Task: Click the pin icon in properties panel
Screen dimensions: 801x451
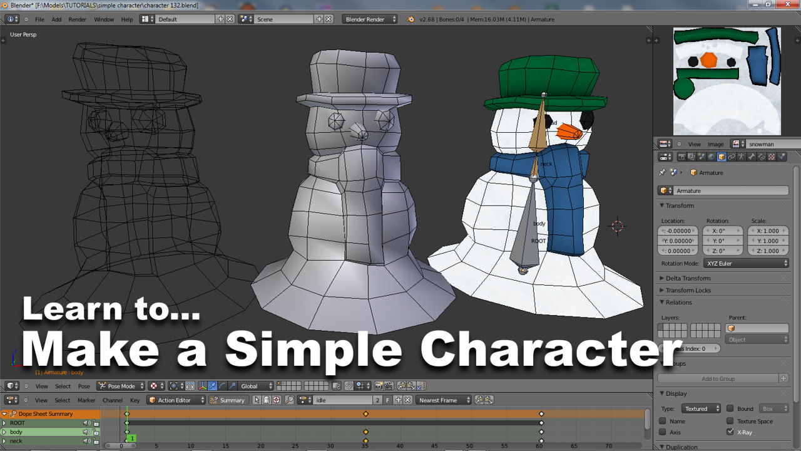Action: [662, 173]
